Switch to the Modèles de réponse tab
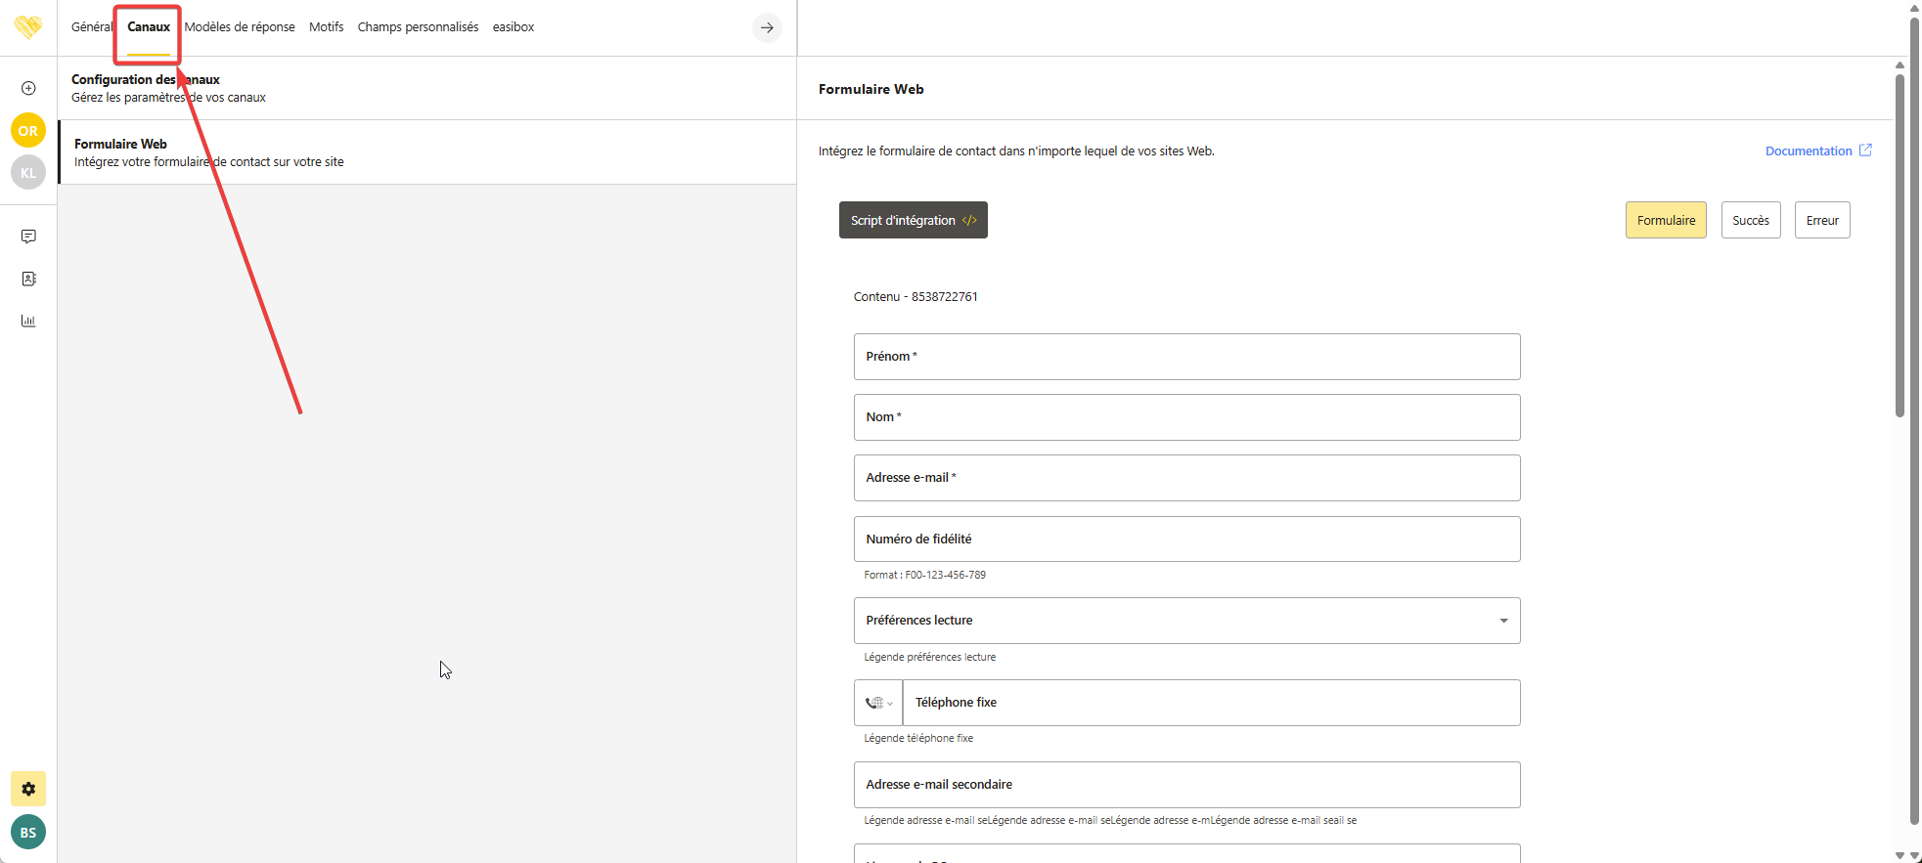The height and width of the screenshot is (863, 1922). click(240, 27)
